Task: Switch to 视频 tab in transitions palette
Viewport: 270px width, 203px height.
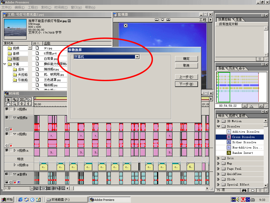Action: 232,116
